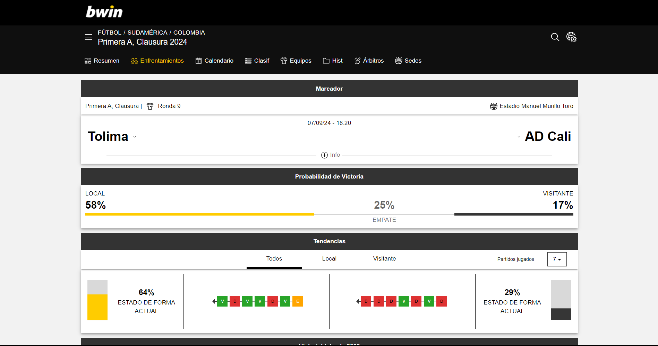658x346 pixels.
Task: Expand the match Info section
Action: pos(331,155)
